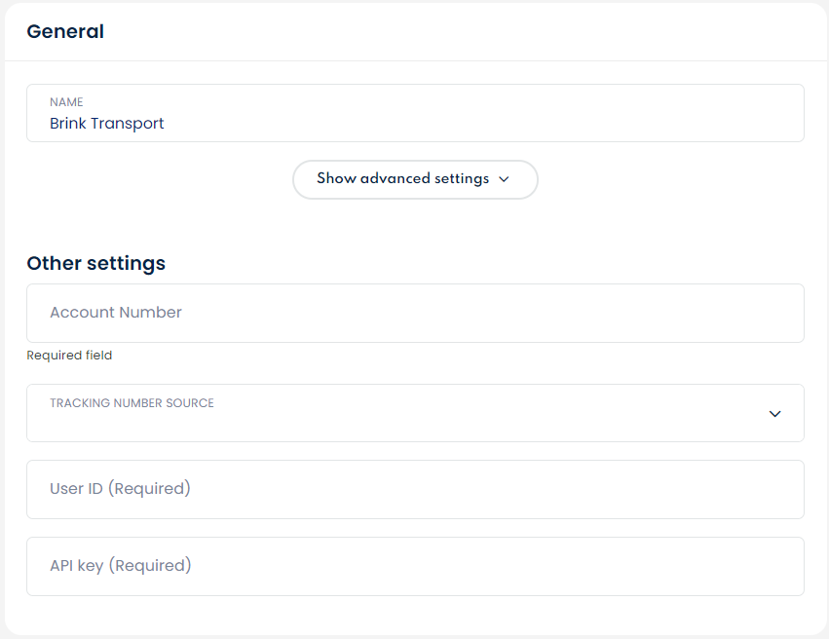Expand the Show advanced settings button
Viewport: 829px width, 639px height.
415,179
